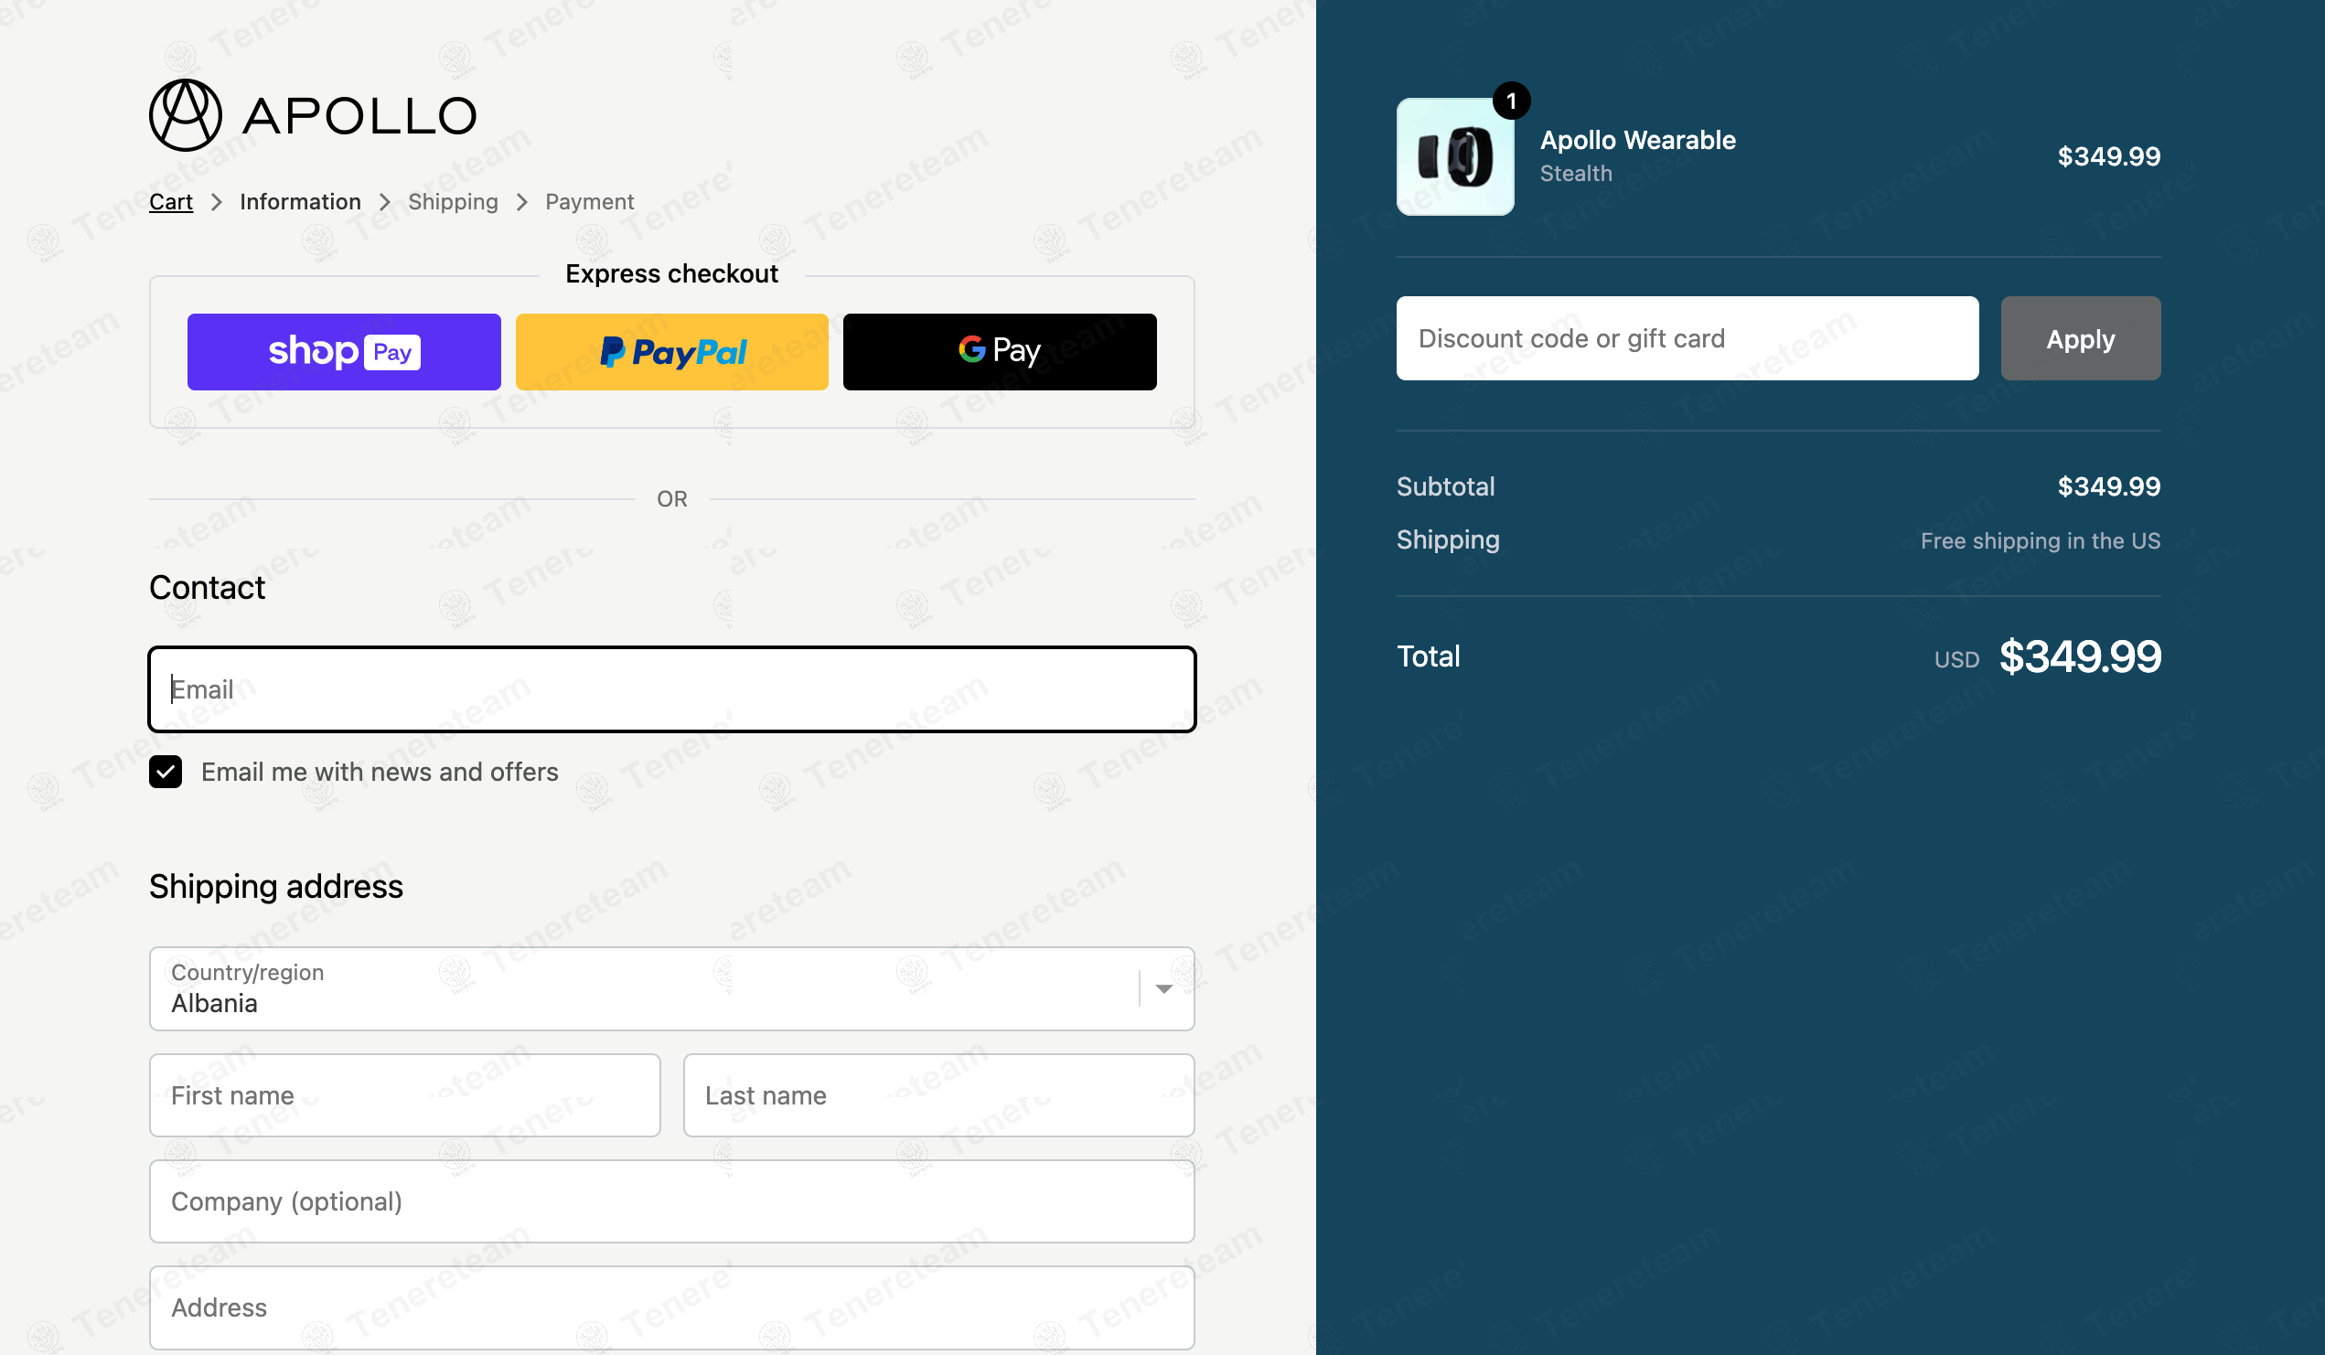Click the Payment breadcrumb step

(x=589, y=201)
